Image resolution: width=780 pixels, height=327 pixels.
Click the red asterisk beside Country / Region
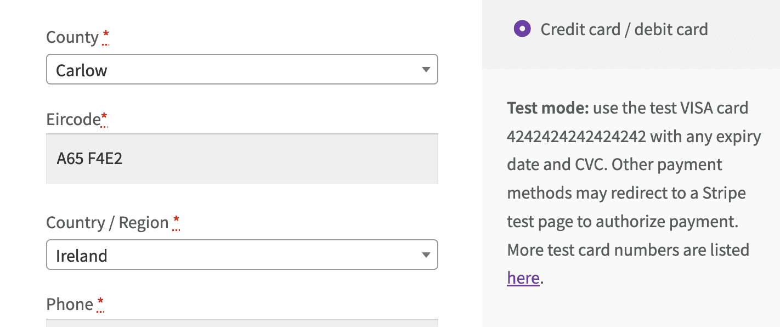(176, 219)
